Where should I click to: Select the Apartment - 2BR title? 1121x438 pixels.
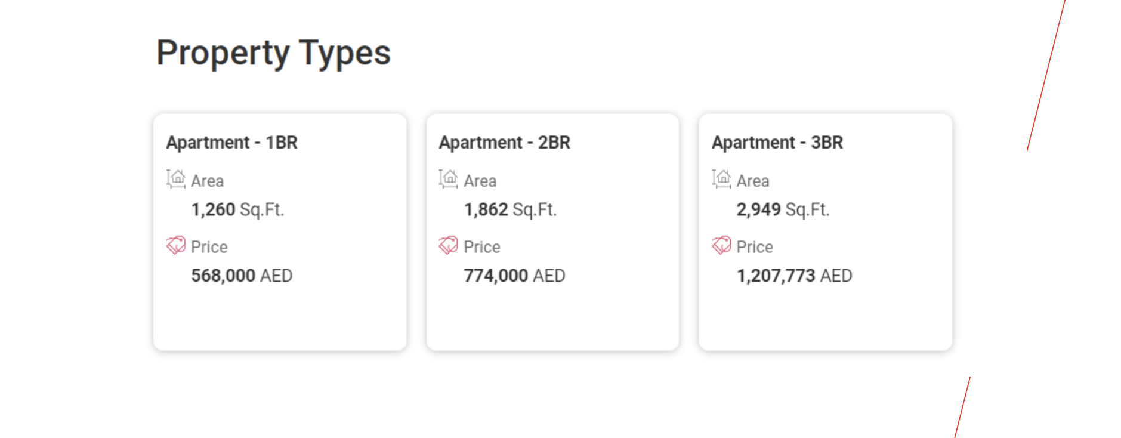[504, 143]
